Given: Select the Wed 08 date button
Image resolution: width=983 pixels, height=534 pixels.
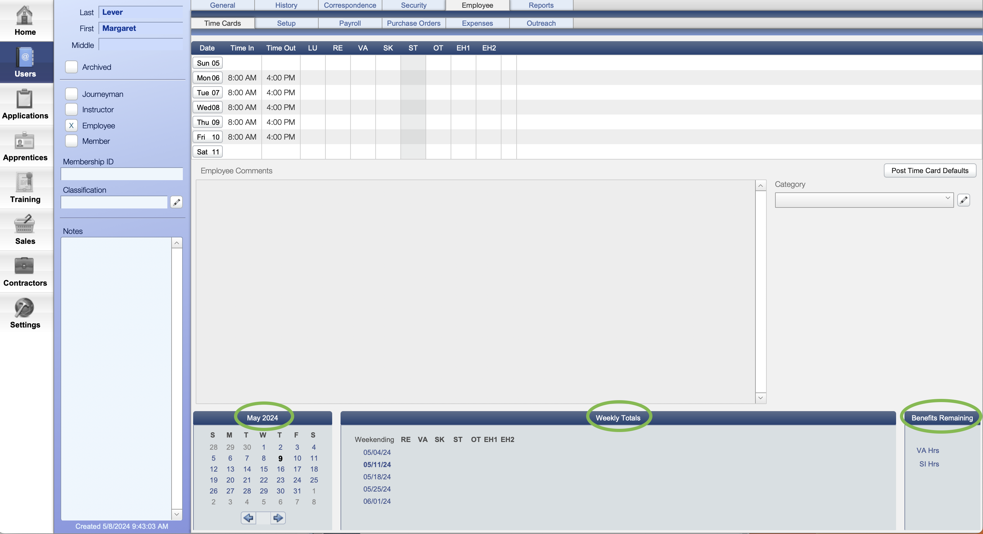Looking at the screenshot, I should click(208, 107).
